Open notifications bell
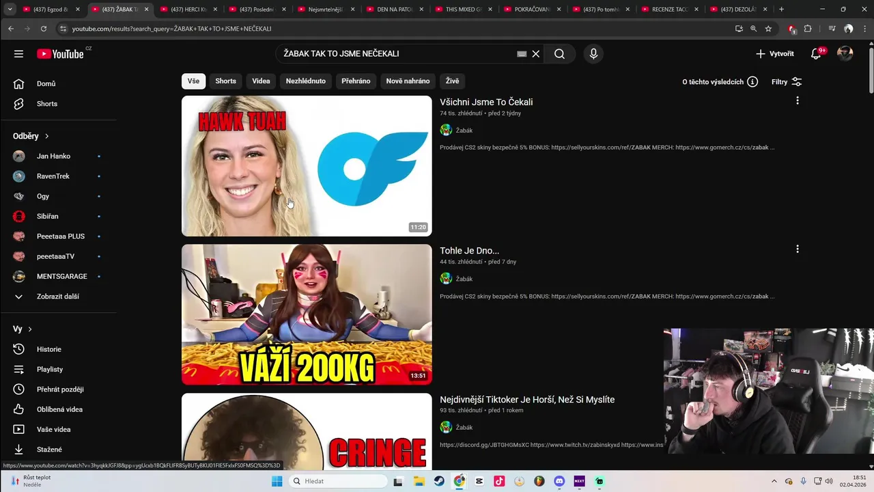The height and width of the screenshot is (492, 874). tap(816, 54)
